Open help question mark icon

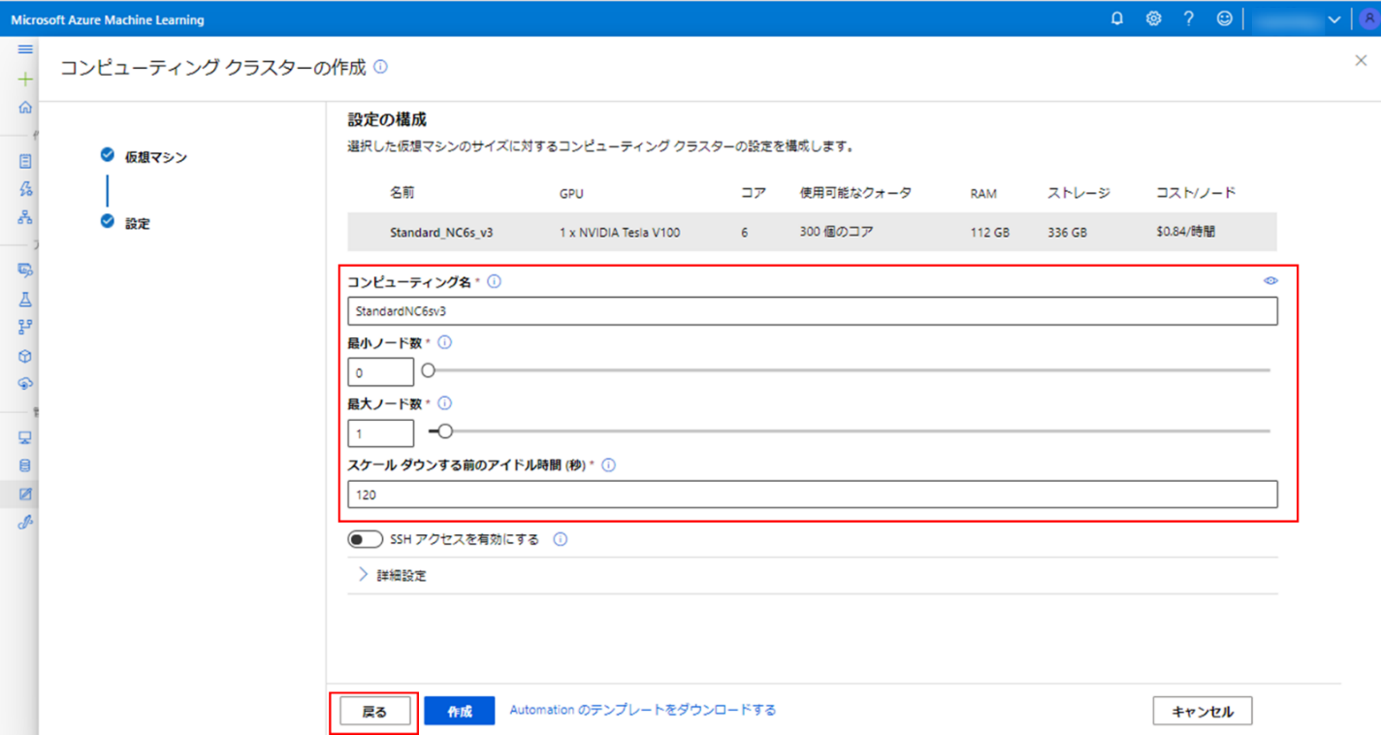[x=1189, y=18]
